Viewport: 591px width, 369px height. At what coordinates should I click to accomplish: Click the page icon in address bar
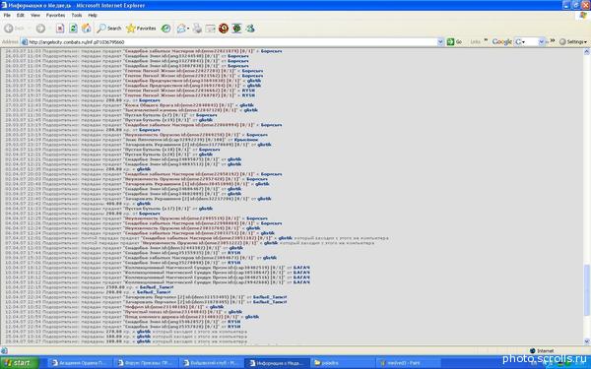pyautogui.click(x=25, y=42)
